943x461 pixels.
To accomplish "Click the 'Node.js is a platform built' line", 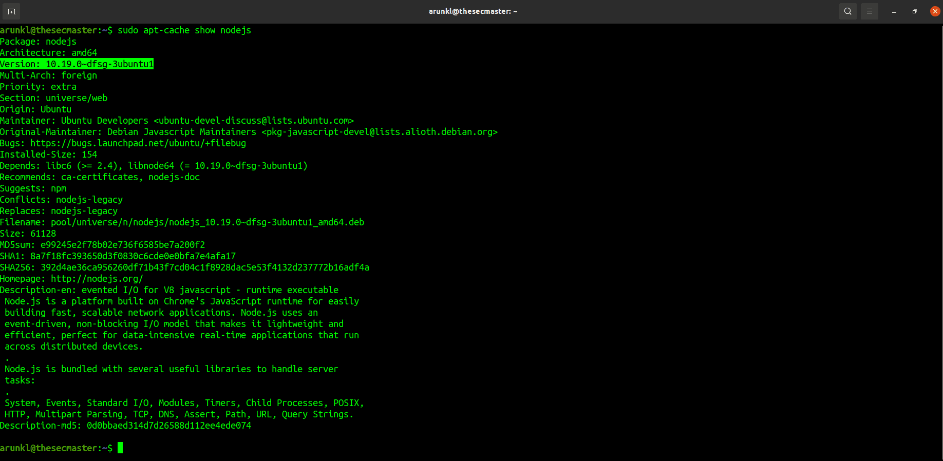I will point(182,301).
